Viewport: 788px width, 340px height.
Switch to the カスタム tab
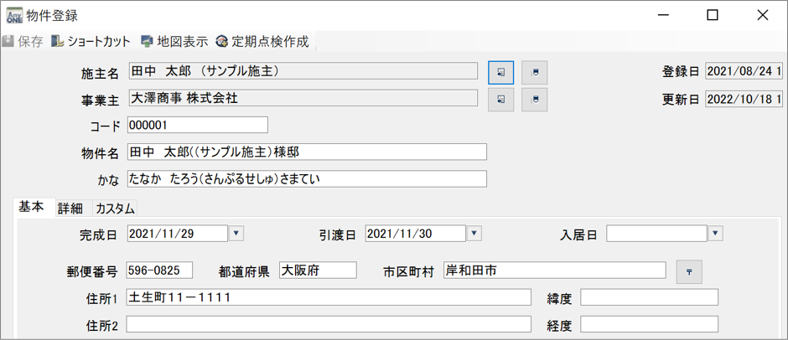(x=115, y=209)
